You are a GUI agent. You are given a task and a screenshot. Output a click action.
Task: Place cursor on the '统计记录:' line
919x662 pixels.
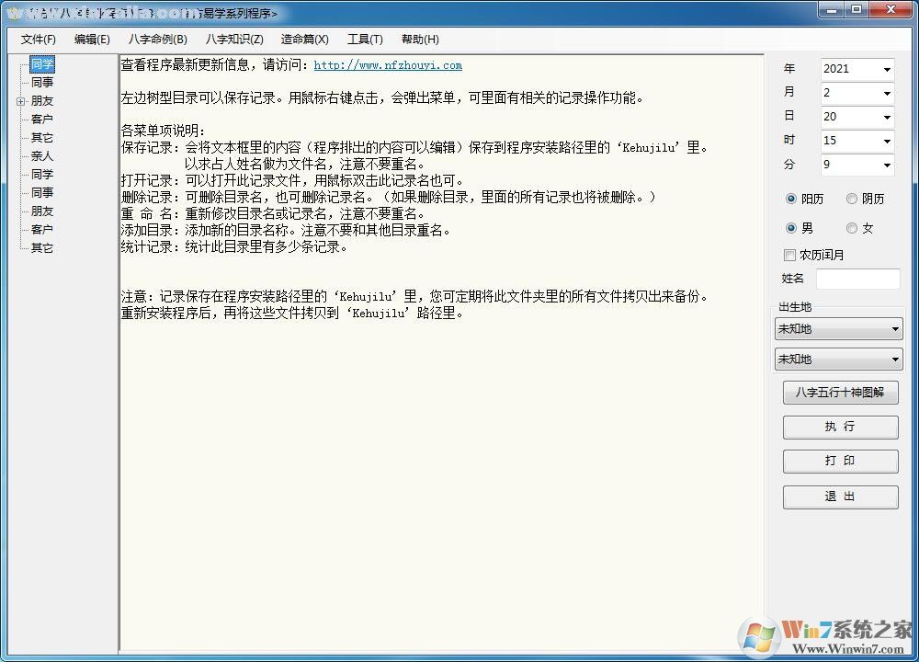tap(234, 246)
